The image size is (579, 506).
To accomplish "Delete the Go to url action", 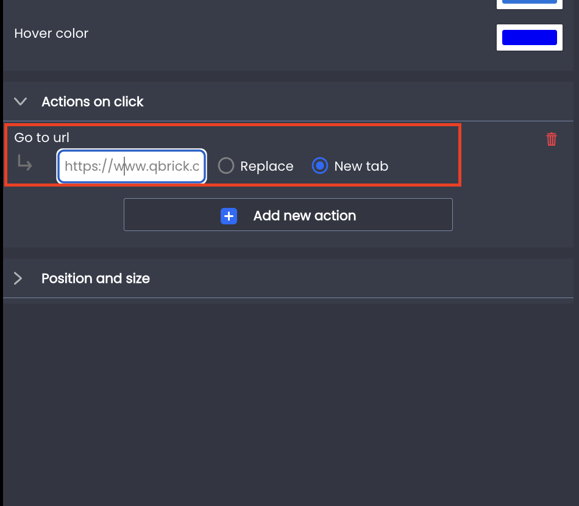I will pos(552,139).
